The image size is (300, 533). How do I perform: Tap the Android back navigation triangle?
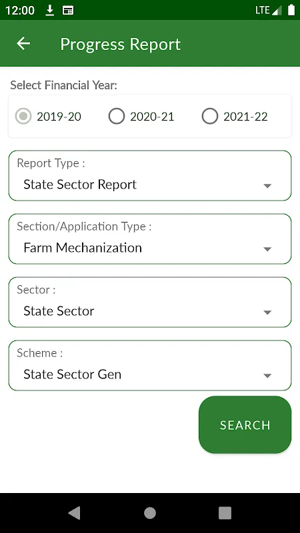[74, 513]
